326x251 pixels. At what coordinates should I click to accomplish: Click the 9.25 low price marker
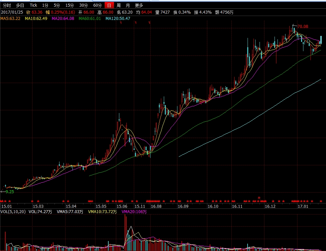pos(10,192)
